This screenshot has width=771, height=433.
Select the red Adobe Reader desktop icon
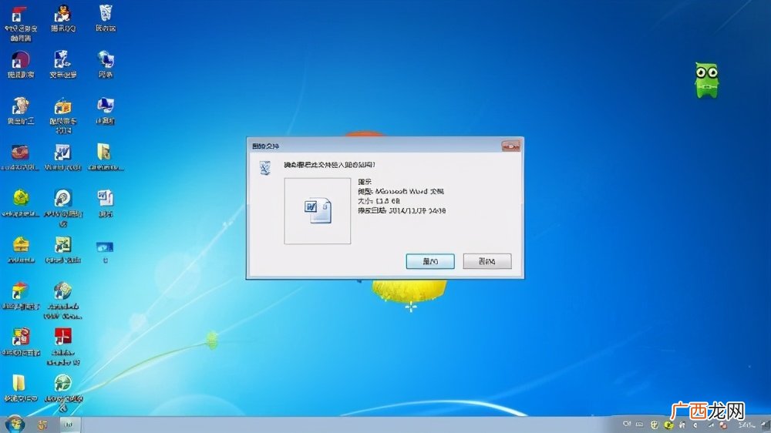tap(63, 347)
